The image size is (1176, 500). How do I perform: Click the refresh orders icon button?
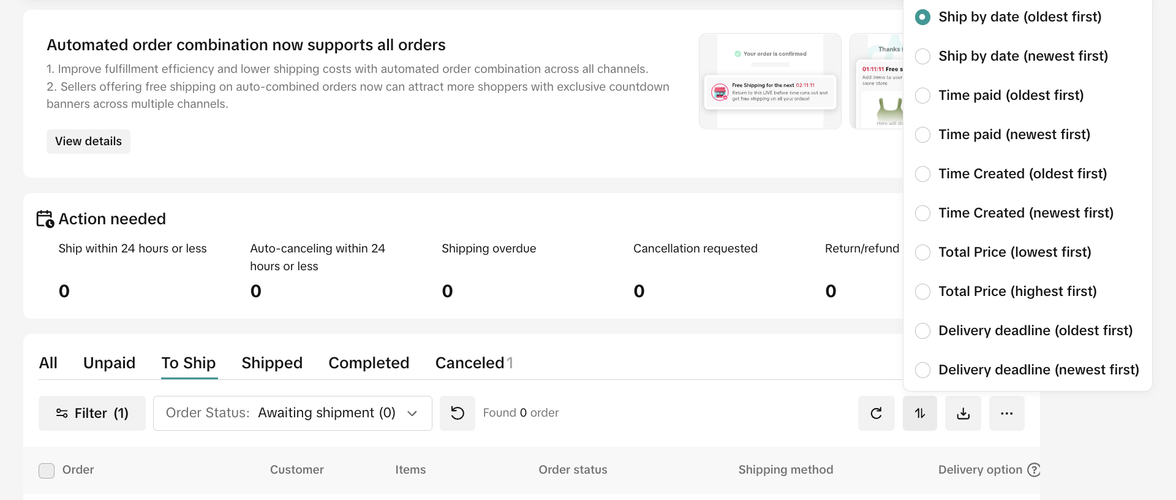876,413
